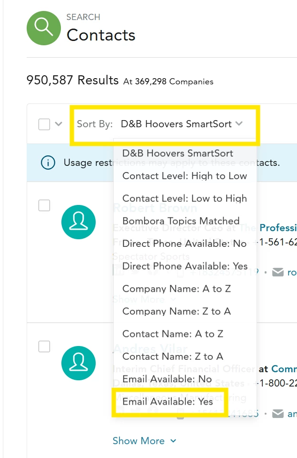Screen dimensions: 297x458
Task: Select Direct Phone Available: No
Action: (185, 244)
